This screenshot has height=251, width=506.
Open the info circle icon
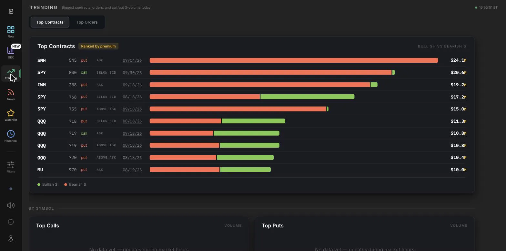pos(11,222)
